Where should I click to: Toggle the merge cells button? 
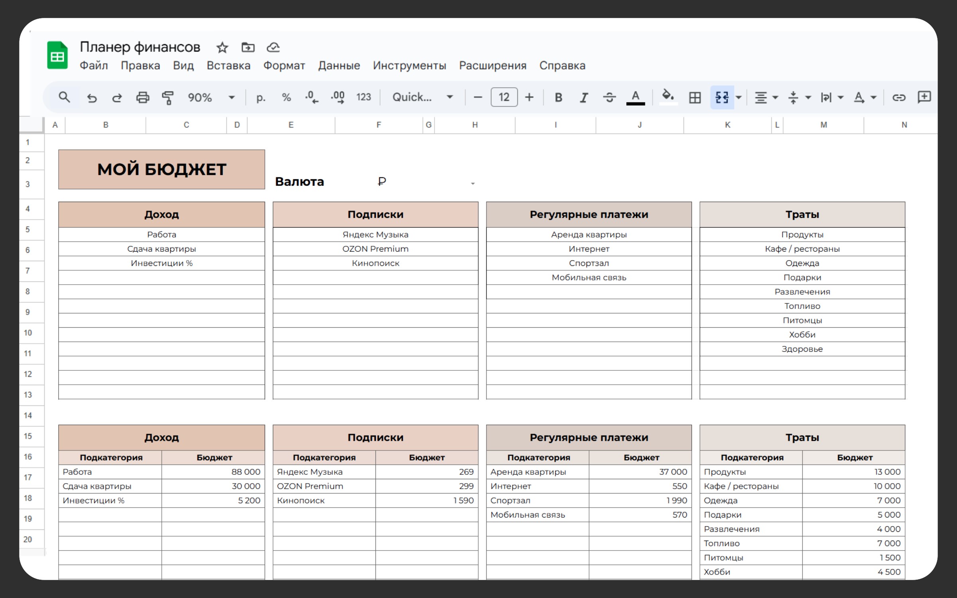[722, 98]
